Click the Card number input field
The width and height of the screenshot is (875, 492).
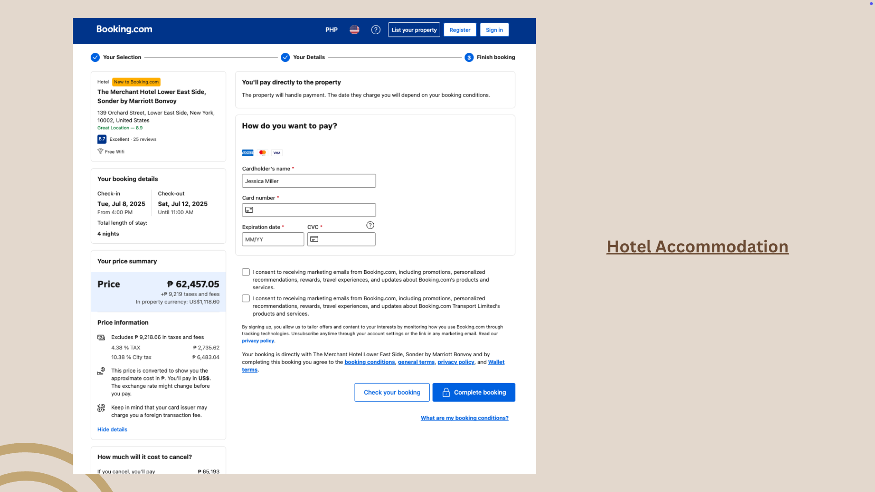[314, 210]
